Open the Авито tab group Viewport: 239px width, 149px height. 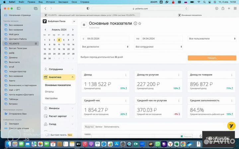[21, 81]
